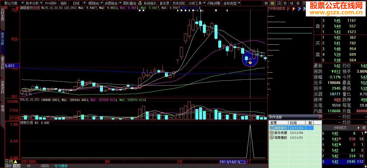Screen dimensions: 367x168
Task: Click the 地板价进 indicator label
Action: 26,122
